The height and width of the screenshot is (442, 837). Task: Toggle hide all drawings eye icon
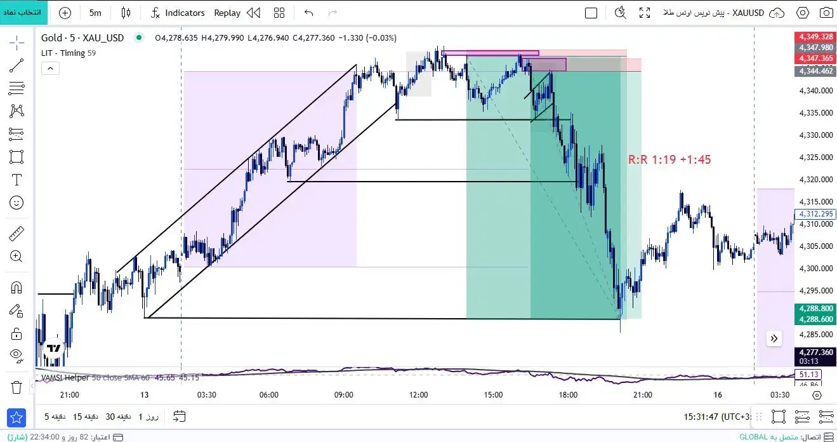point(16,354)
